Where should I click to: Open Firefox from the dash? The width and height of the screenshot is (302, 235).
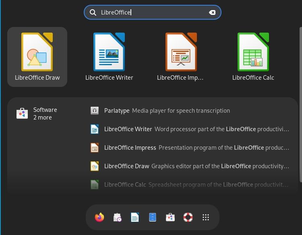coord(99,217)
